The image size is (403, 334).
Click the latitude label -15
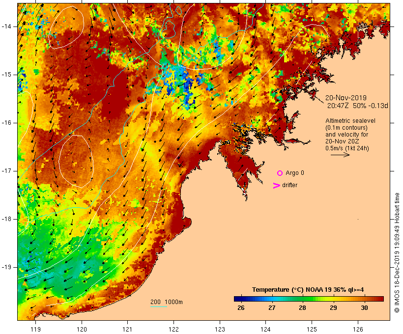tap(6, 75)
